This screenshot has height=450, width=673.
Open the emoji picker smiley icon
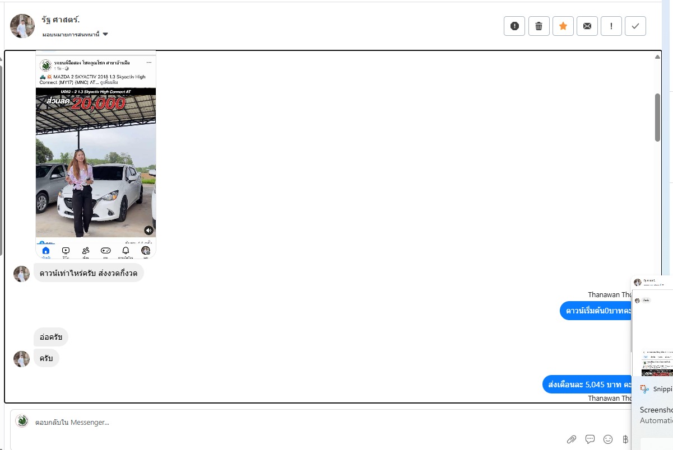point(608,439)
